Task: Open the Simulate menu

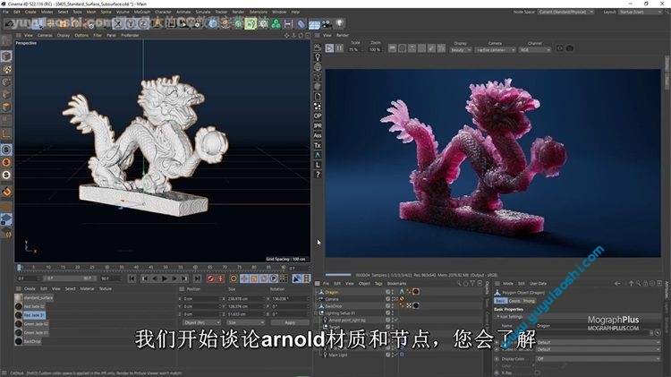Action: point(203,12)
